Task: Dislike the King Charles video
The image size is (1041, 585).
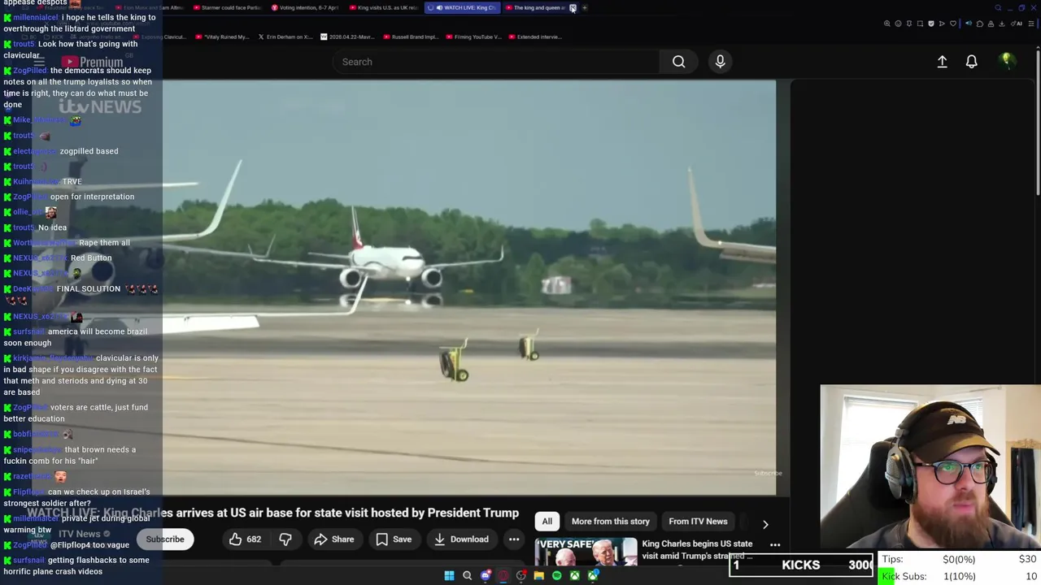Action: [x=285, y=539]
